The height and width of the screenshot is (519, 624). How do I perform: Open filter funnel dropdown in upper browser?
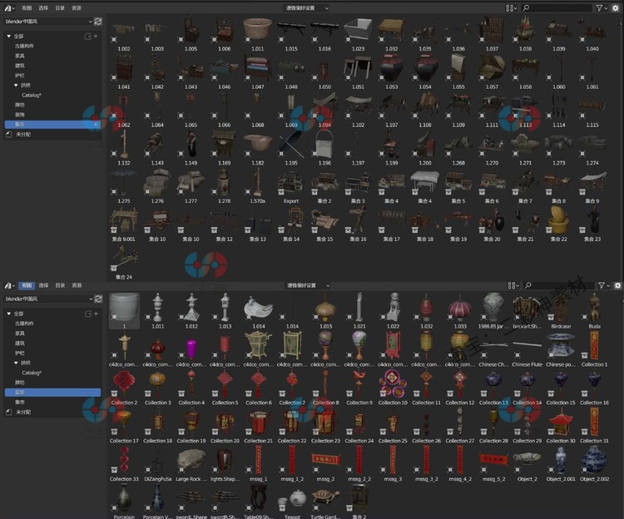602,8
